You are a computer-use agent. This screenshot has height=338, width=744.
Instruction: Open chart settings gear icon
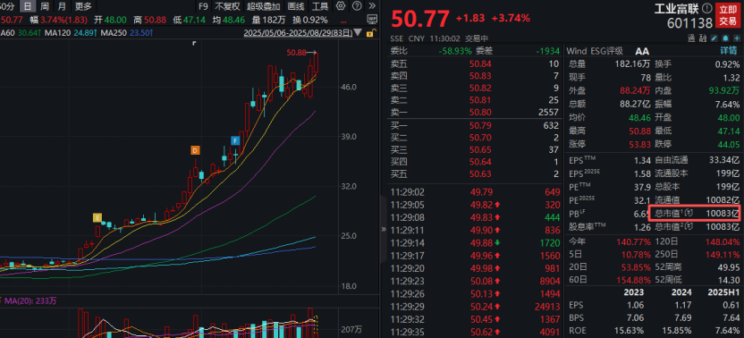click(x=340, y=6)
